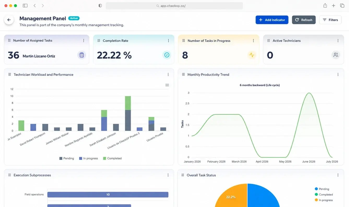Open the Execution Subprocesses options menu
The image size is (349, 207).
(168, 175)
